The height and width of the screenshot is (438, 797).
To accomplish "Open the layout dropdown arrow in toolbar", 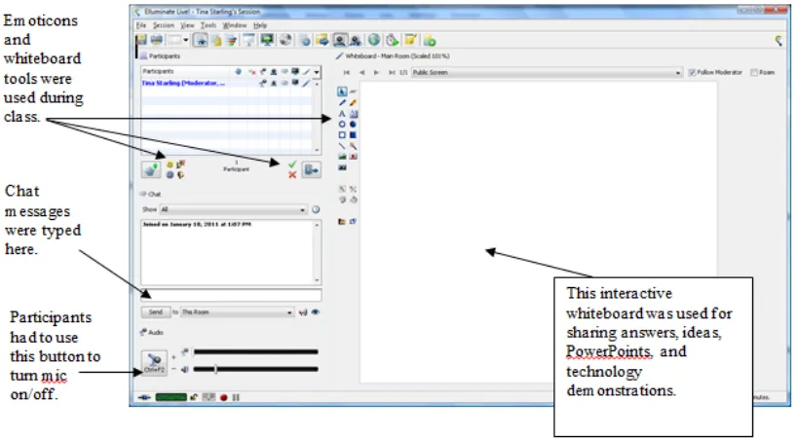I will [x=186, y=40].
